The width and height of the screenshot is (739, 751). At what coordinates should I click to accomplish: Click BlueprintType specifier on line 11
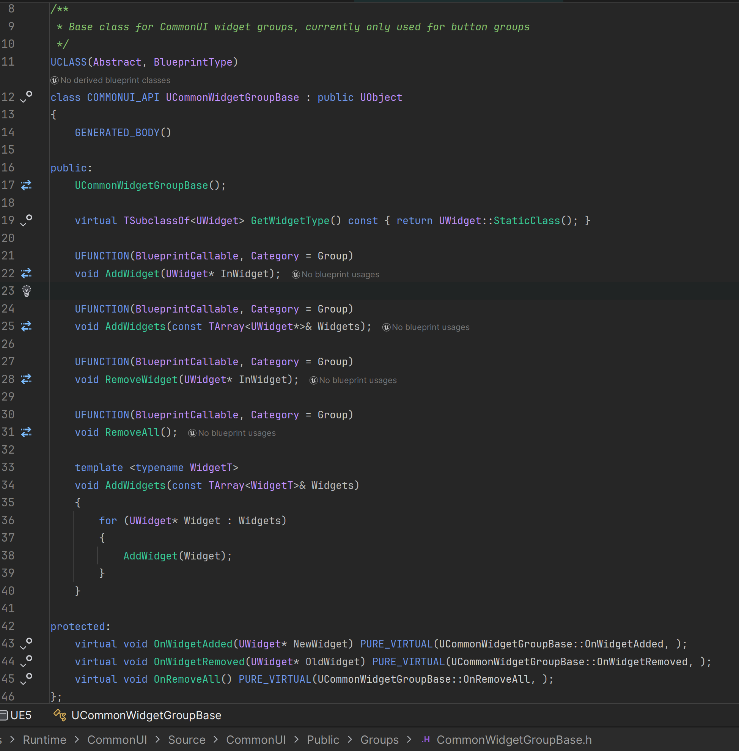(193, 62)
